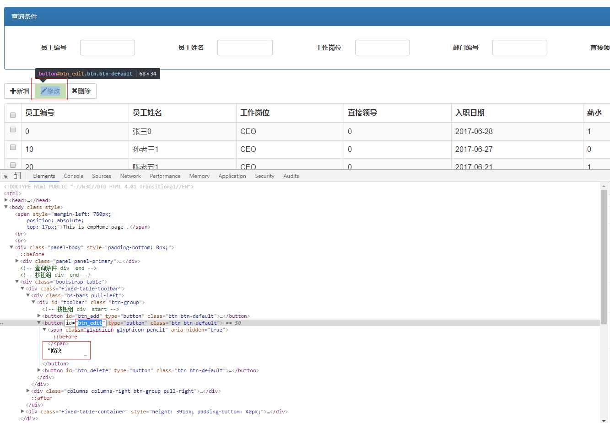Select the ::before pseudo-element under panel-body

[32, 254]
